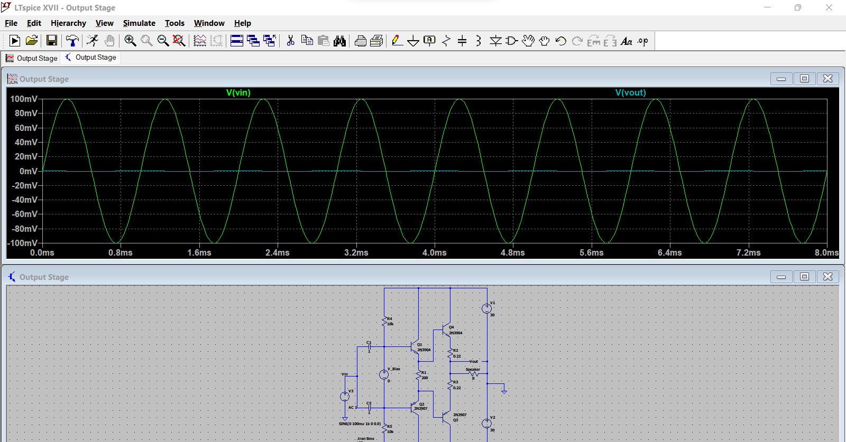Click the V(vin) trace label

point(238,92)
